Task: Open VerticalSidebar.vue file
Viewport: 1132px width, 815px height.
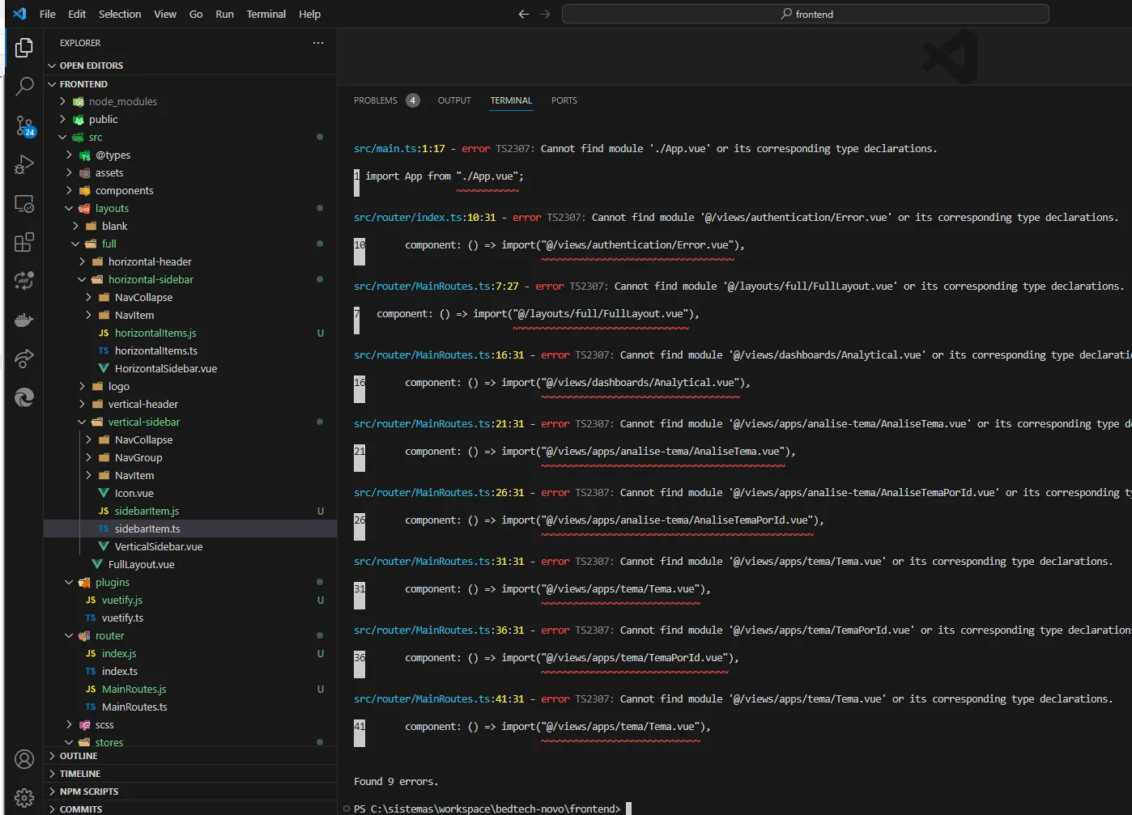Action: click(158, 547)
